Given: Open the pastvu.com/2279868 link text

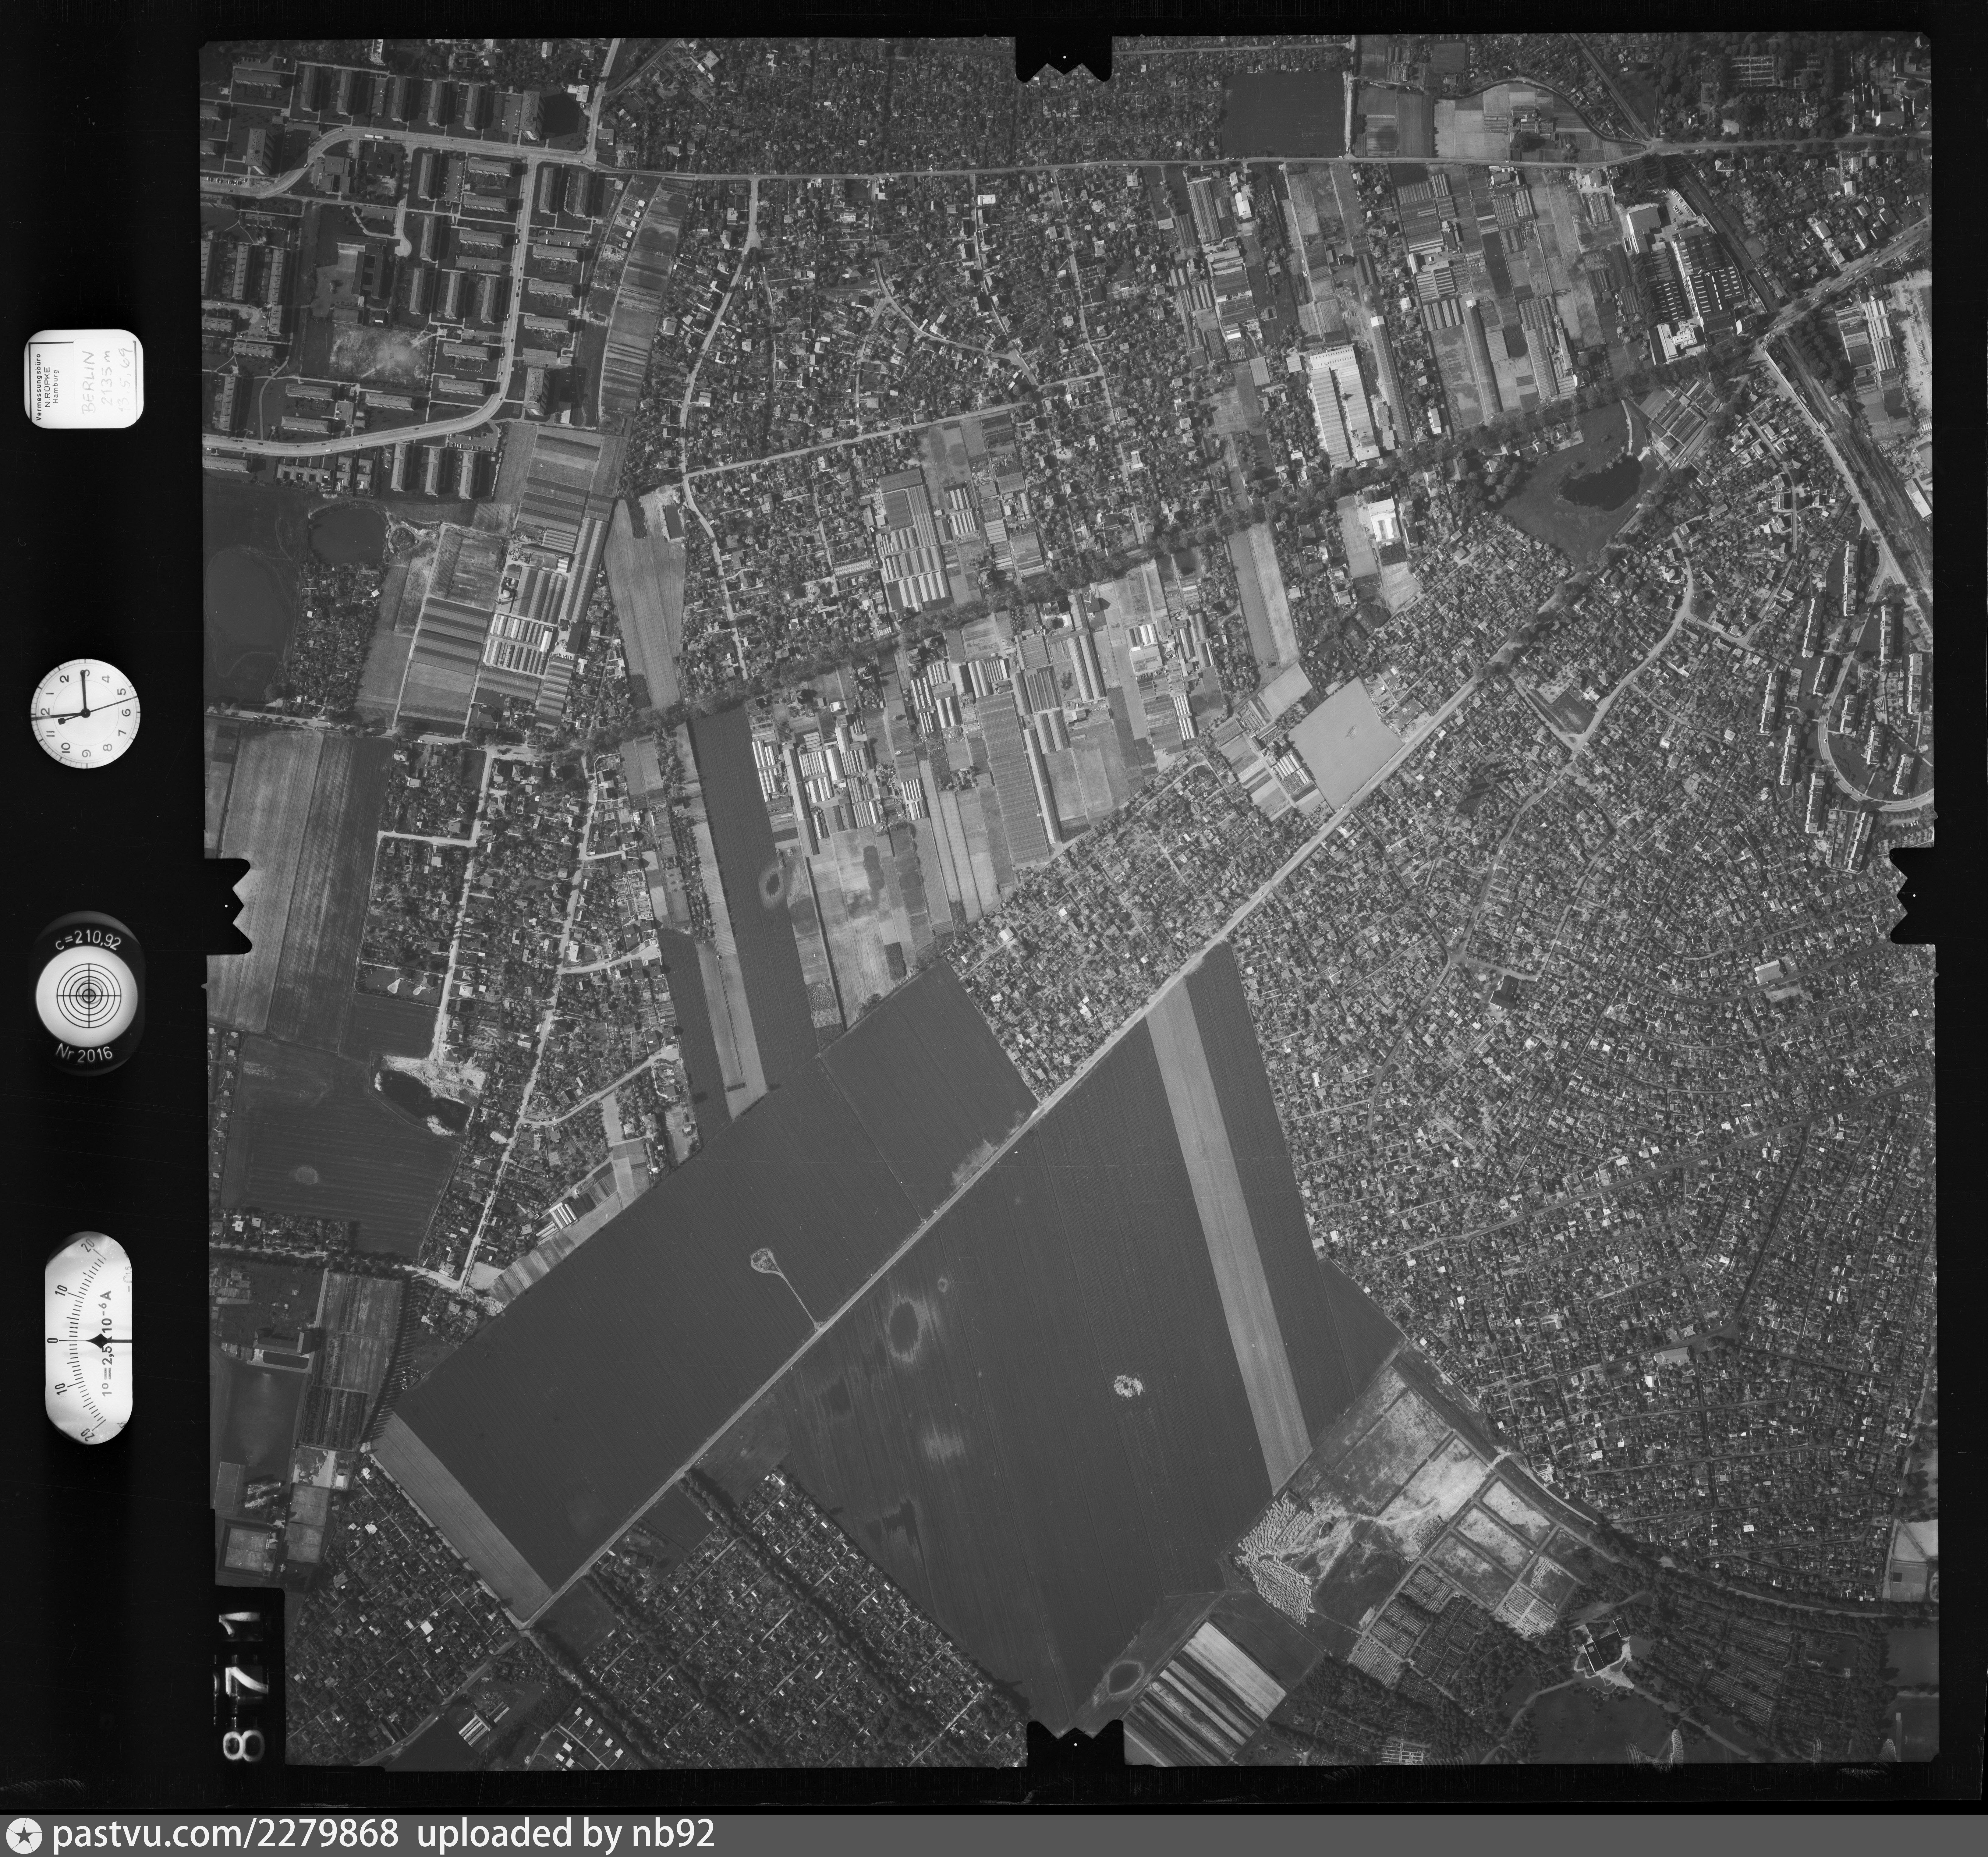Looking at the screenshot, I should pos(225,1834).
